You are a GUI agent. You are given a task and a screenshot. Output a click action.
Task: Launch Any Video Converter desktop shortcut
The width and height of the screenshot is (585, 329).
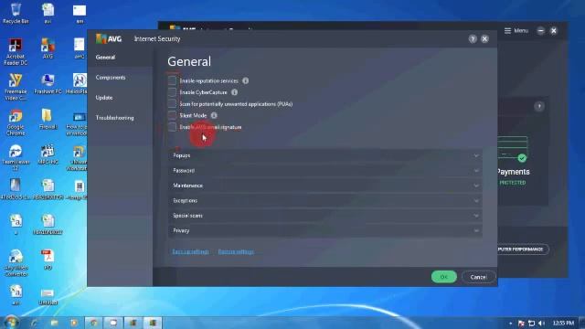pyautogui.click(x=16, y=262)
